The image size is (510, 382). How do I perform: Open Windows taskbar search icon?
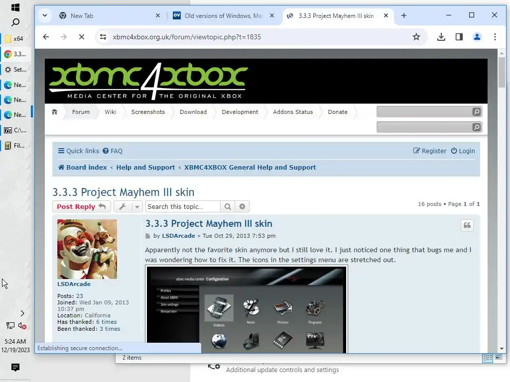15,22
